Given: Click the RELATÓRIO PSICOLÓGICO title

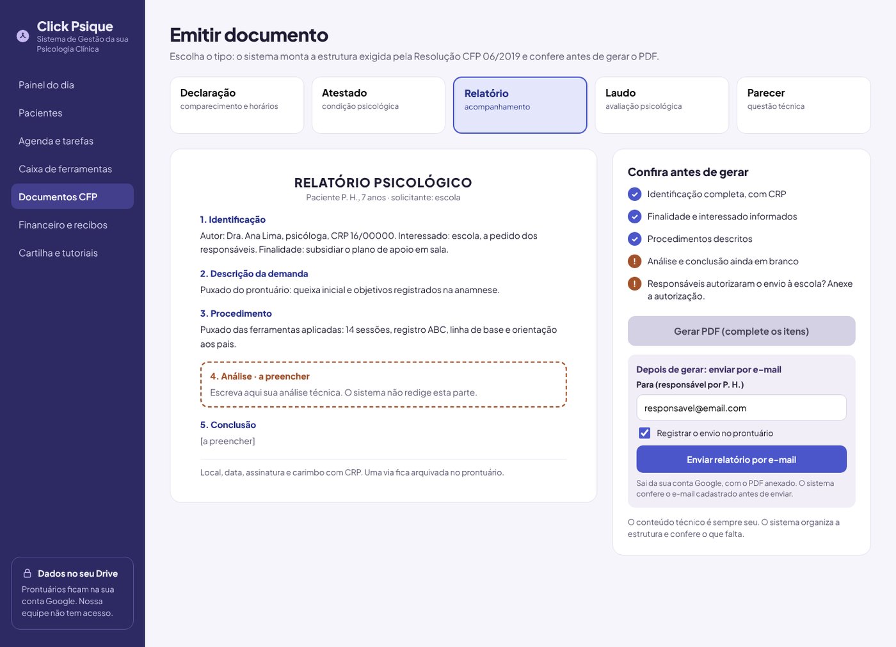Looking at the screenshot, I should [383, 182].
